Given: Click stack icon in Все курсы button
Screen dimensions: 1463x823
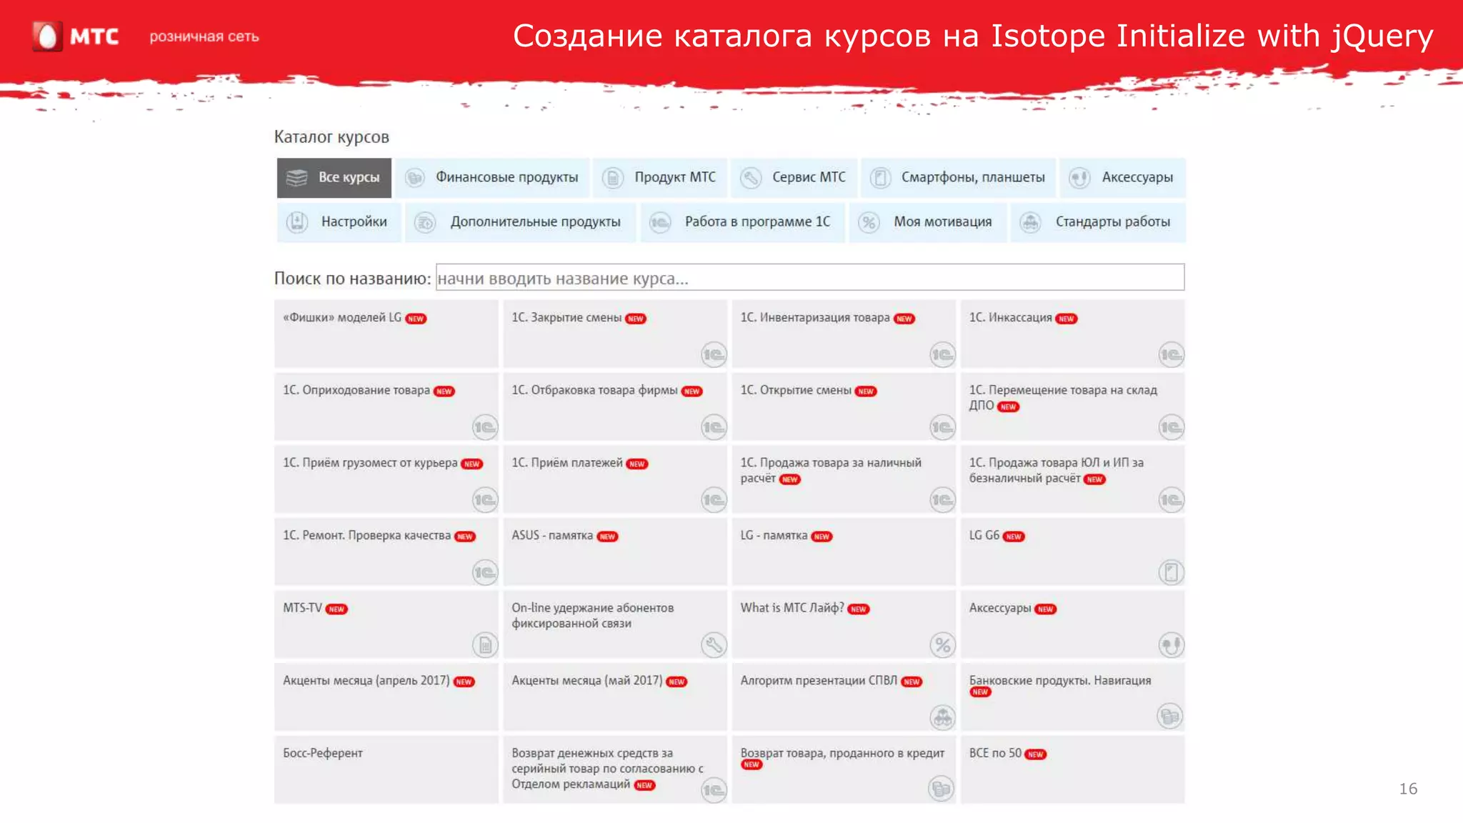Looking at the screenshot, I should point(296,178).
